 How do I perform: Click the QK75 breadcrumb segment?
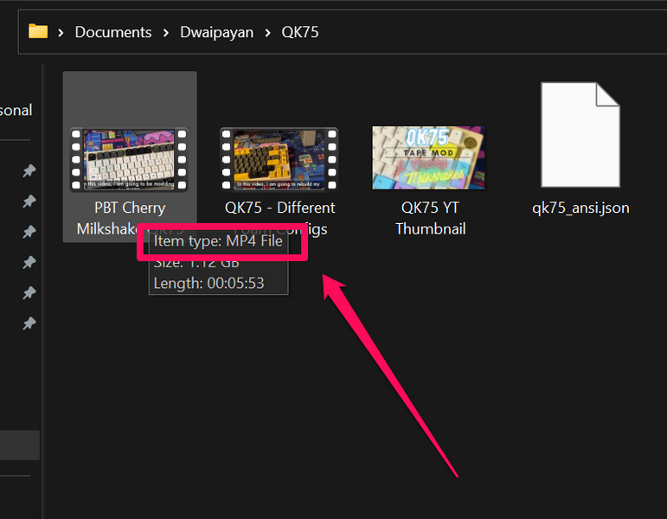coord(300,33)
